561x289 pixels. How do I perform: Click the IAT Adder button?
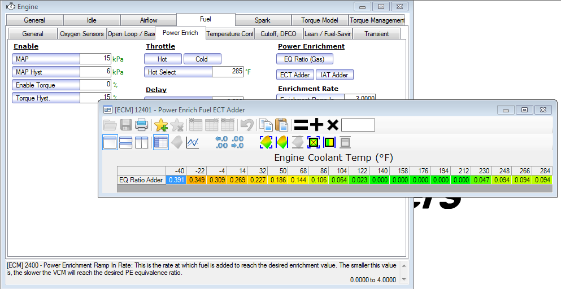click(334, 75)
